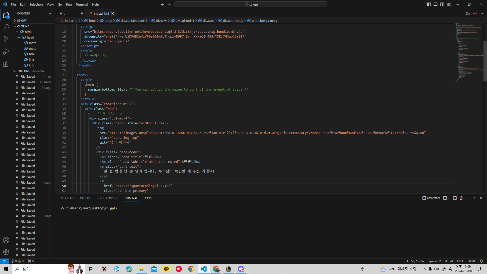The height and width of the screenshot is (274, 487).
Task: Click the command center search box
Action: coord(251,4)
